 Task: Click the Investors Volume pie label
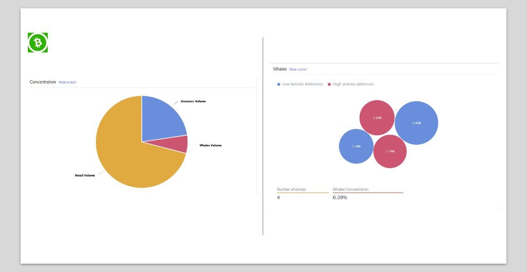coord(193,101)
